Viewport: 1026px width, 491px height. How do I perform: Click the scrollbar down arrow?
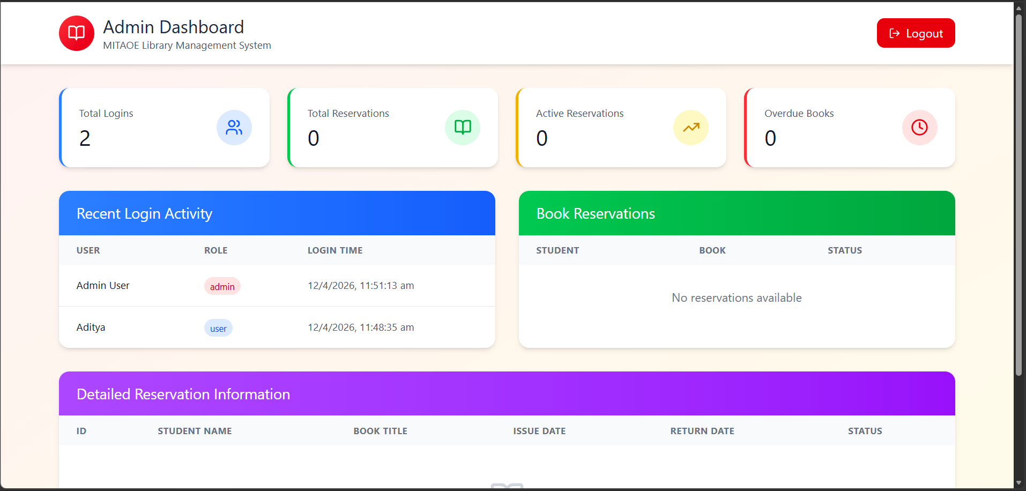(1019, 483)
